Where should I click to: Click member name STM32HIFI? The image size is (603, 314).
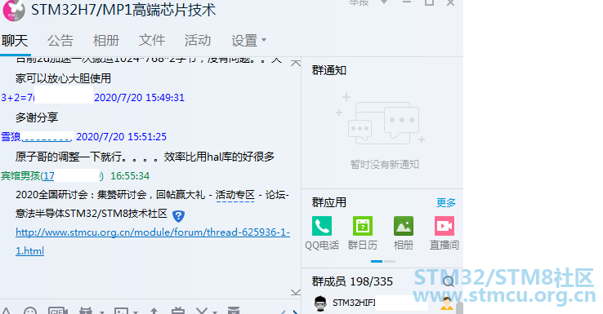[354, 303]
